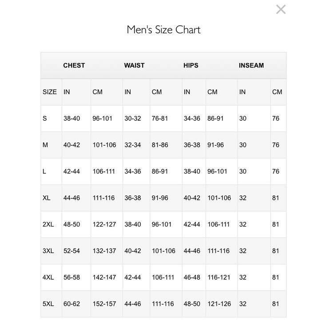Click chest inches value 52-54

tap(71, 251)
